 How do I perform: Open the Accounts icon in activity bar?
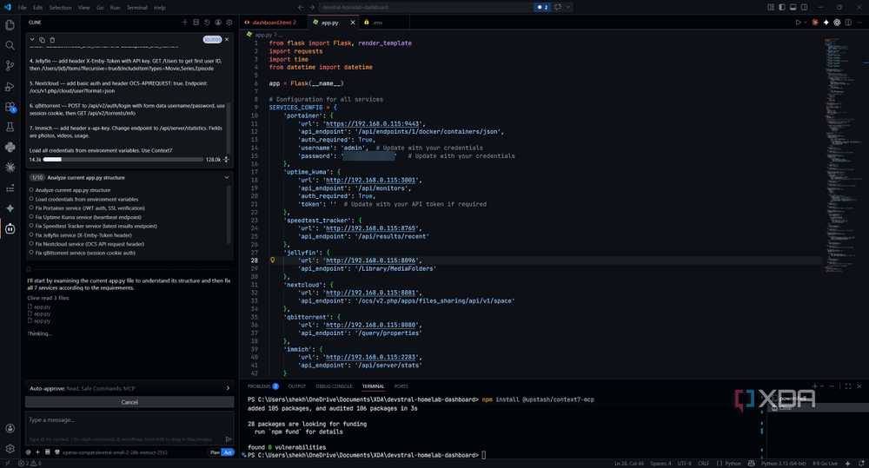[10, 428]
